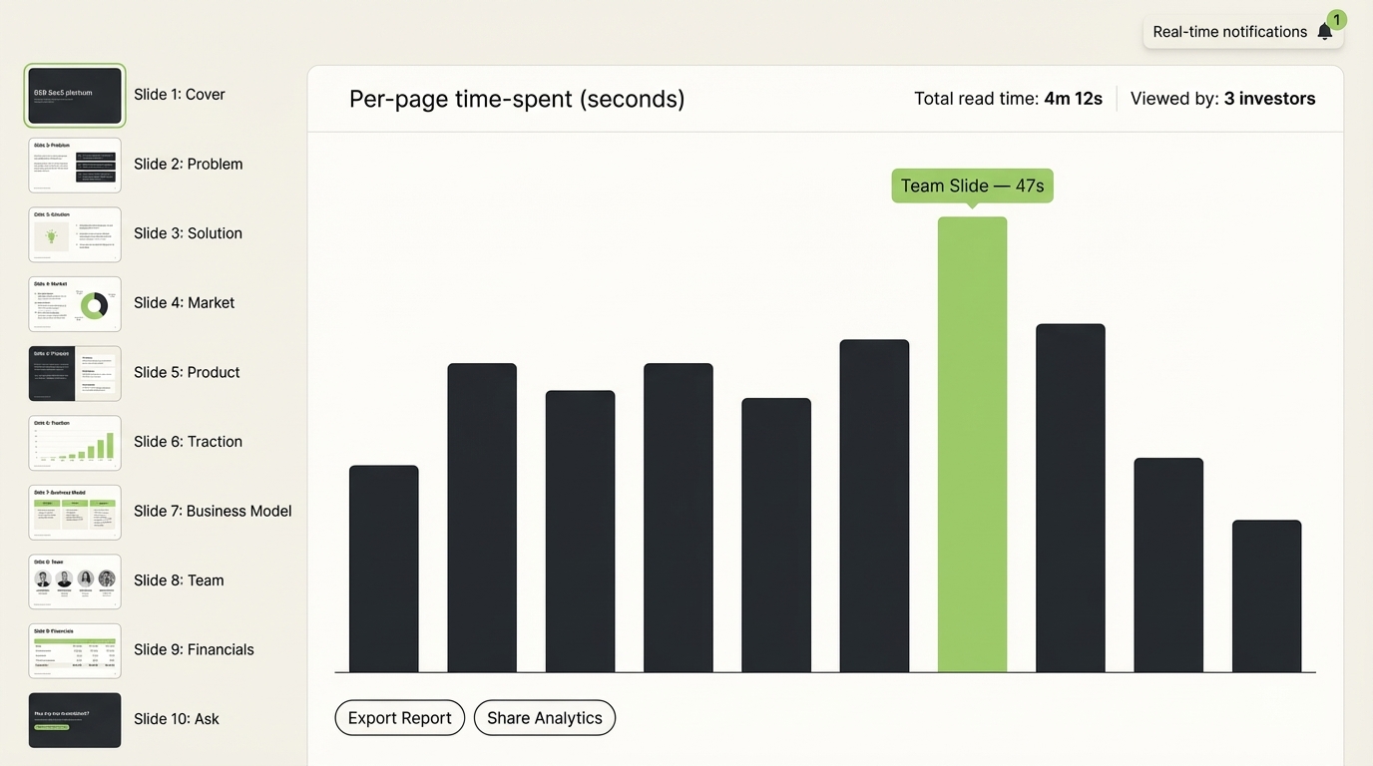Click the Share Analytics button
Screen dimensions: 1373x766
(544, 717)
